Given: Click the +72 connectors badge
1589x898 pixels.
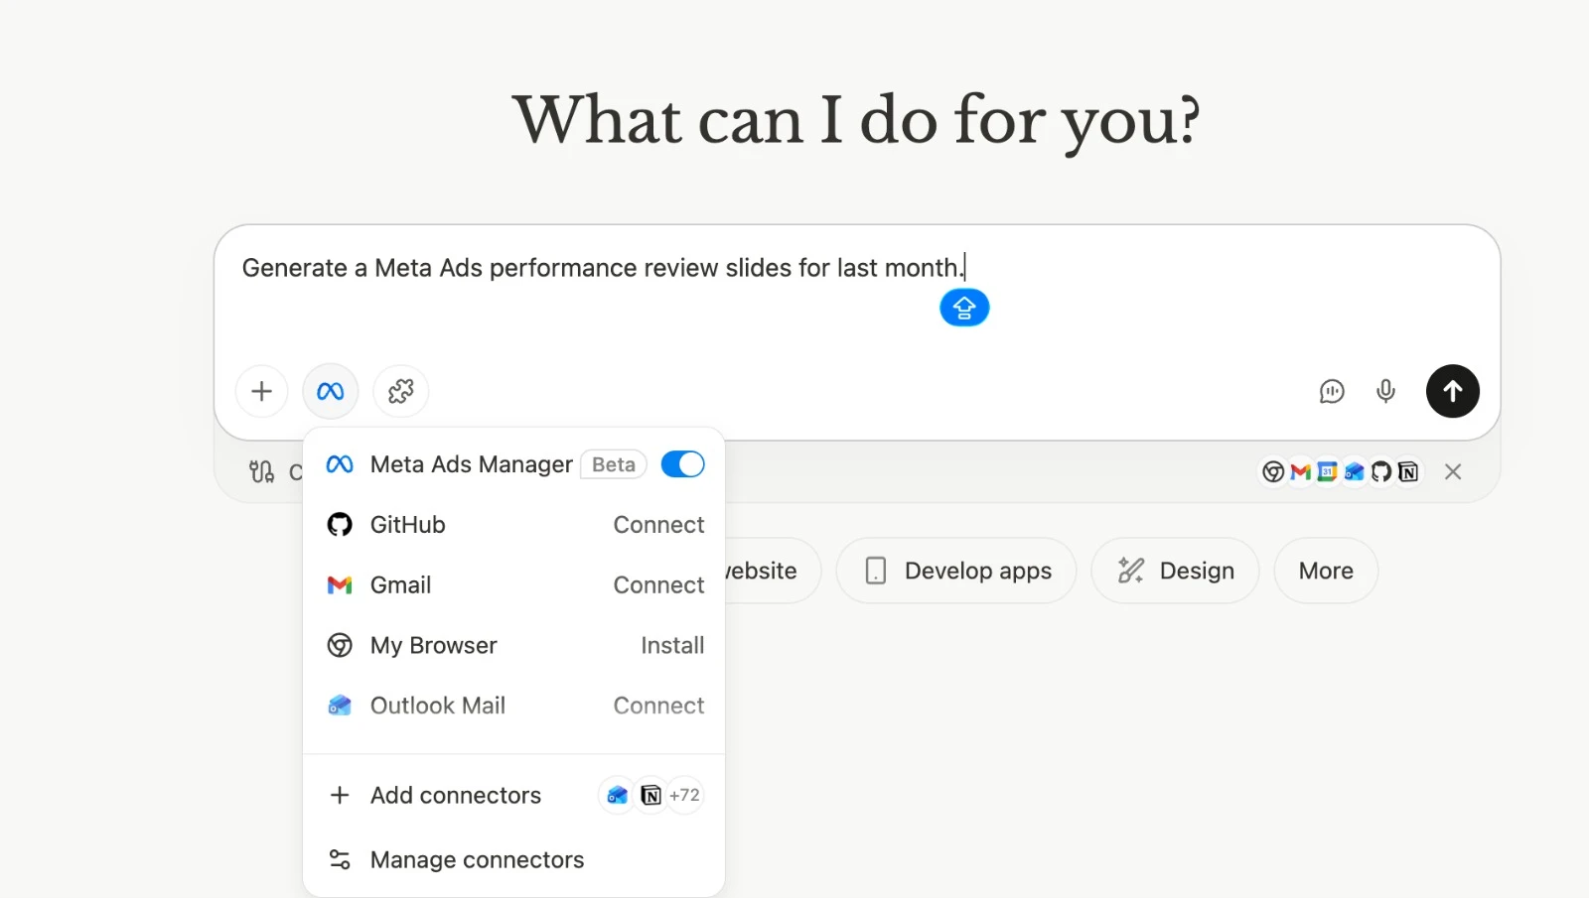Looking at the screenshot, I should (684, 794).
